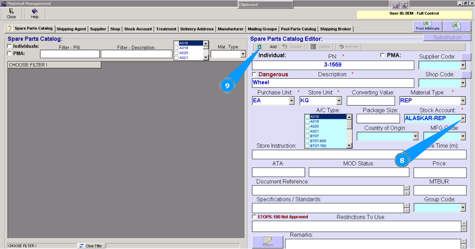Click the Substitution button

pos(447,38)
